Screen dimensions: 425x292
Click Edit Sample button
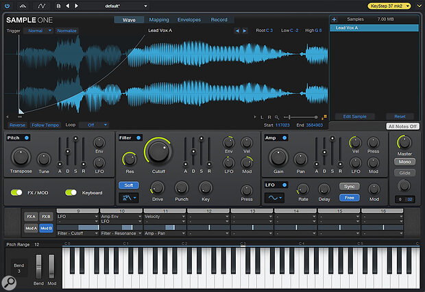[354, 116]
